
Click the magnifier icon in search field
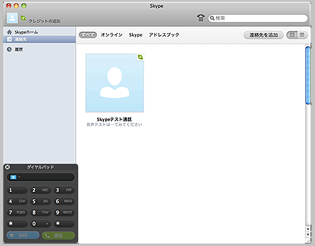(212, 18)
